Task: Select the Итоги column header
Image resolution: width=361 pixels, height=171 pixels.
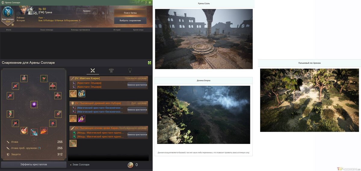Action: (9, 30)
